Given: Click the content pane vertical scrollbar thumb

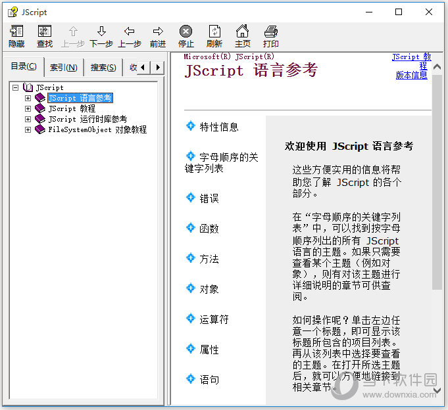Looking at the screenshot, I should pos(437,182).
